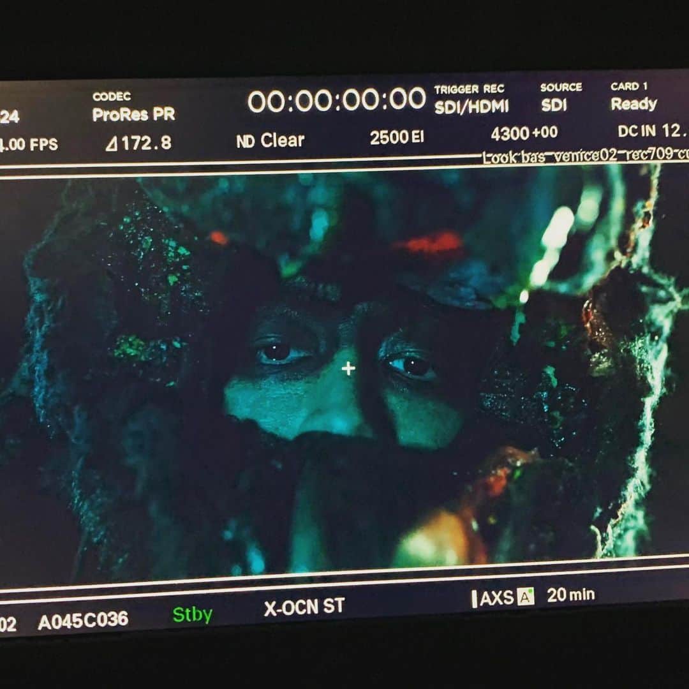Select the green A card slot icon
689x689 pixels.
coord(526,596)
